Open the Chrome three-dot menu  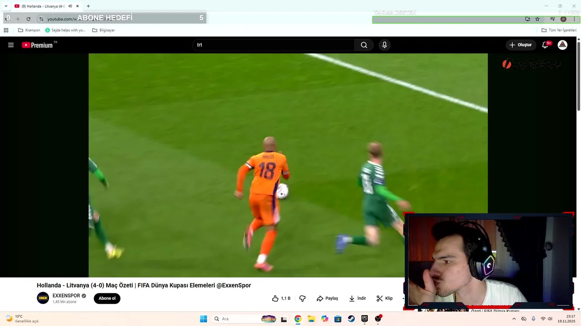(574, 19)
